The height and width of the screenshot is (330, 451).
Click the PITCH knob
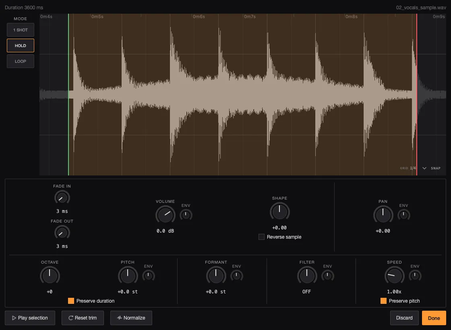click(128, 276)
